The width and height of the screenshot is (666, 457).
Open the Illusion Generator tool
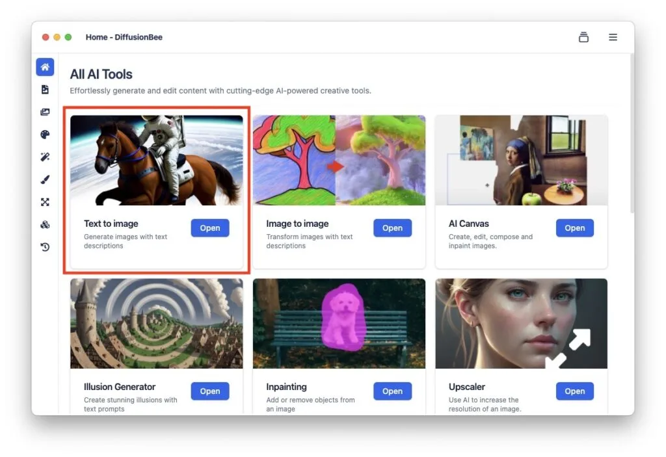click(209, 391)
